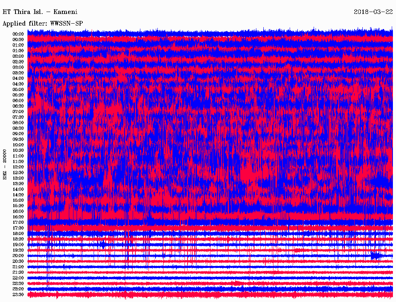Image resolution: width=396 pixels, height=302 pixels.
Task: Click the 23:00 time label
Action: [x=18, y=289]
